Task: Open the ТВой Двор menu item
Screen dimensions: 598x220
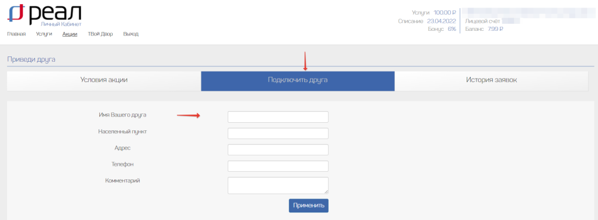Action: (100, 34)
